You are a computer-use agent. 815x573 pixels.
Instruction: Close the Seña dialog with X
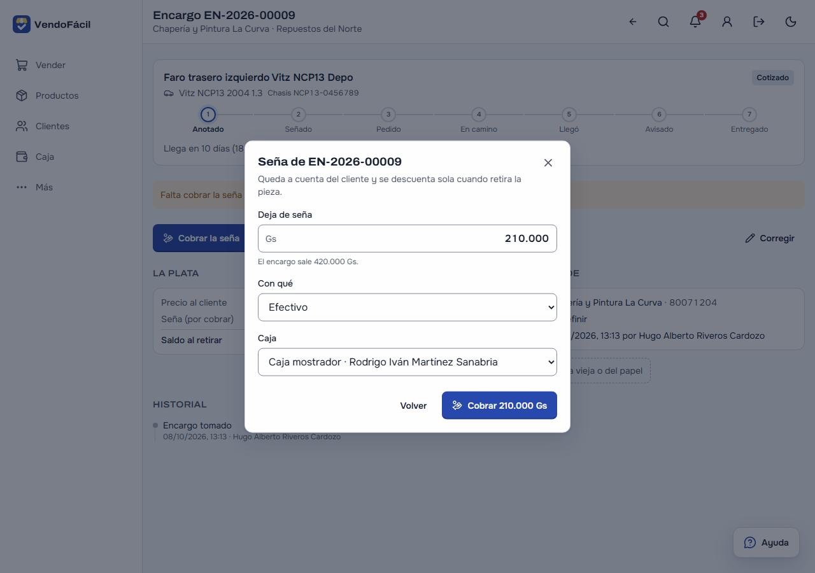pyautogui.click(x=548, y=162)
